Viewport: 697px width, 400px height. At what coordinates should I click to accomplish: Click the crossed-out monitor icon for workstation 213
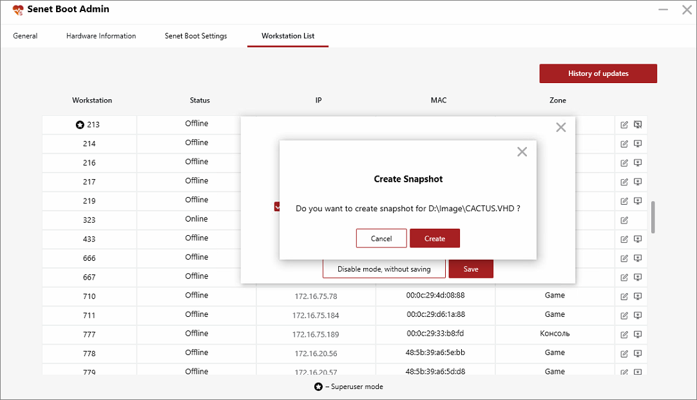tap(638, 124)
